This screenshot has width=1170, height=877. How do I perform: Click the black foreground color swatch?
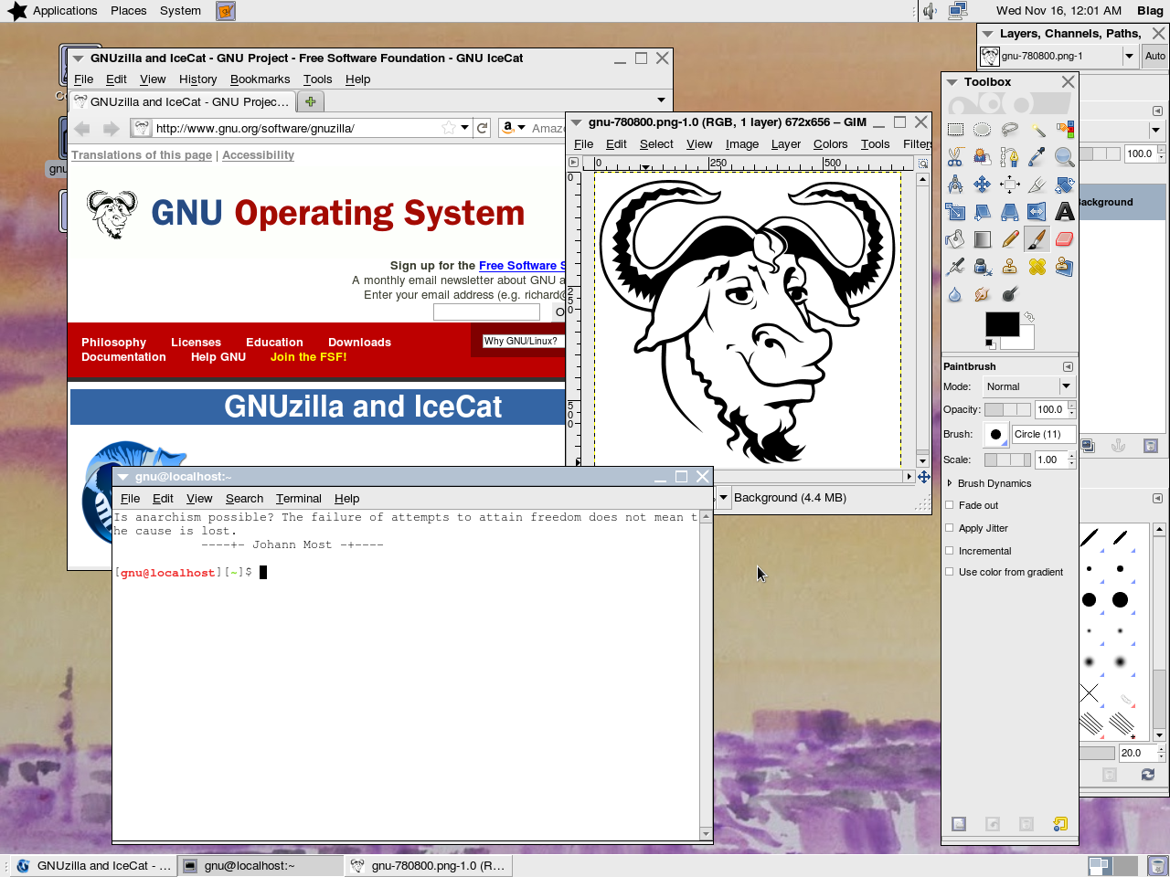click(x=1002, y=324)
